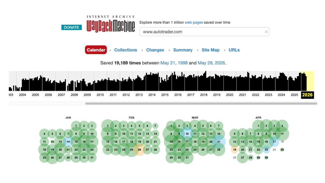This screenshot has width=325, height=183.
Task: Open January 1 capture day
Action: coord(76,126)
